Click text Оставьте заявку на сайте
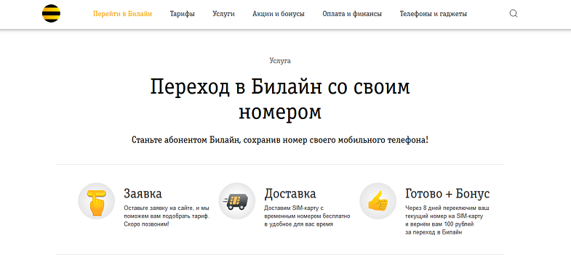The height and width of the screenshot is (265, 571). coord(167,216)
